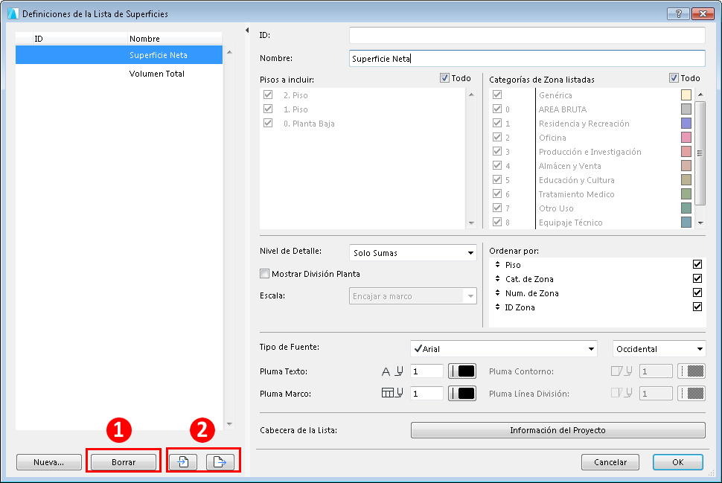Select Superficie Neta in the list
722x483 pixels.
coord(119,55)
